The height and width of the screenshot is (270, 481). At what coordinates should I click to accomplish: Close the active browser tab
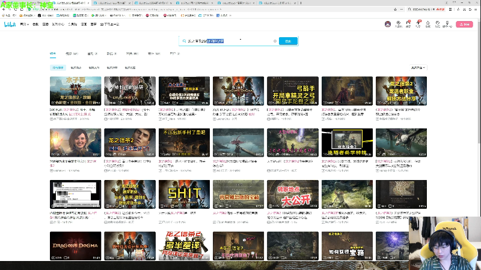pos(88,3)
